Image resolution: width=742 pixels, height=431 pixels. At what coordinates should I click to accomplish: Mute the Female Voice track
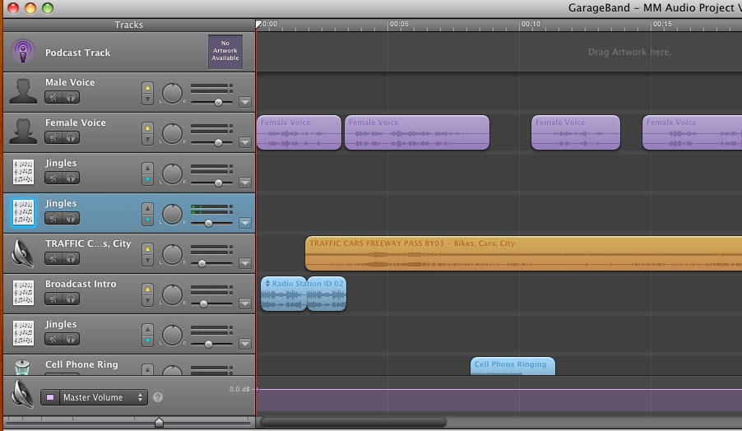pos(53,137)
